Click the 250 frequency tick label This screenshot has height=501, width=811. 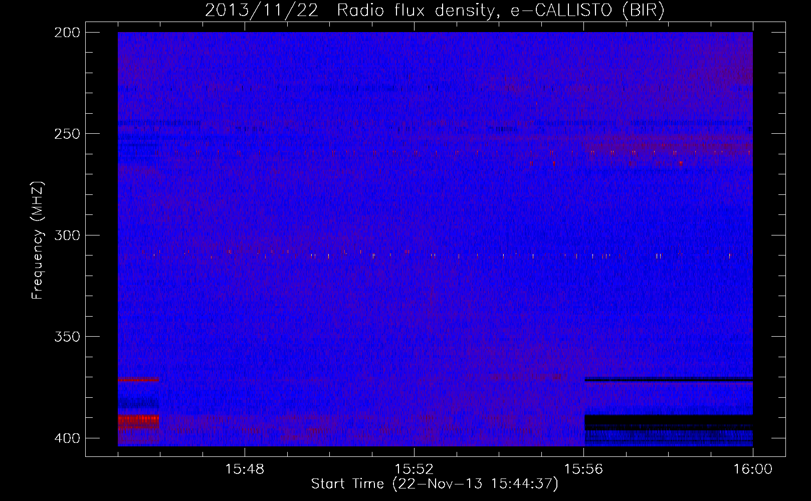67,134
